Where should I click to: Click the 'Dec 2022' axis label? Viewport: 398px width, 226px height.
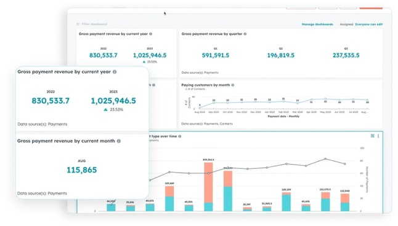(256, 112)
